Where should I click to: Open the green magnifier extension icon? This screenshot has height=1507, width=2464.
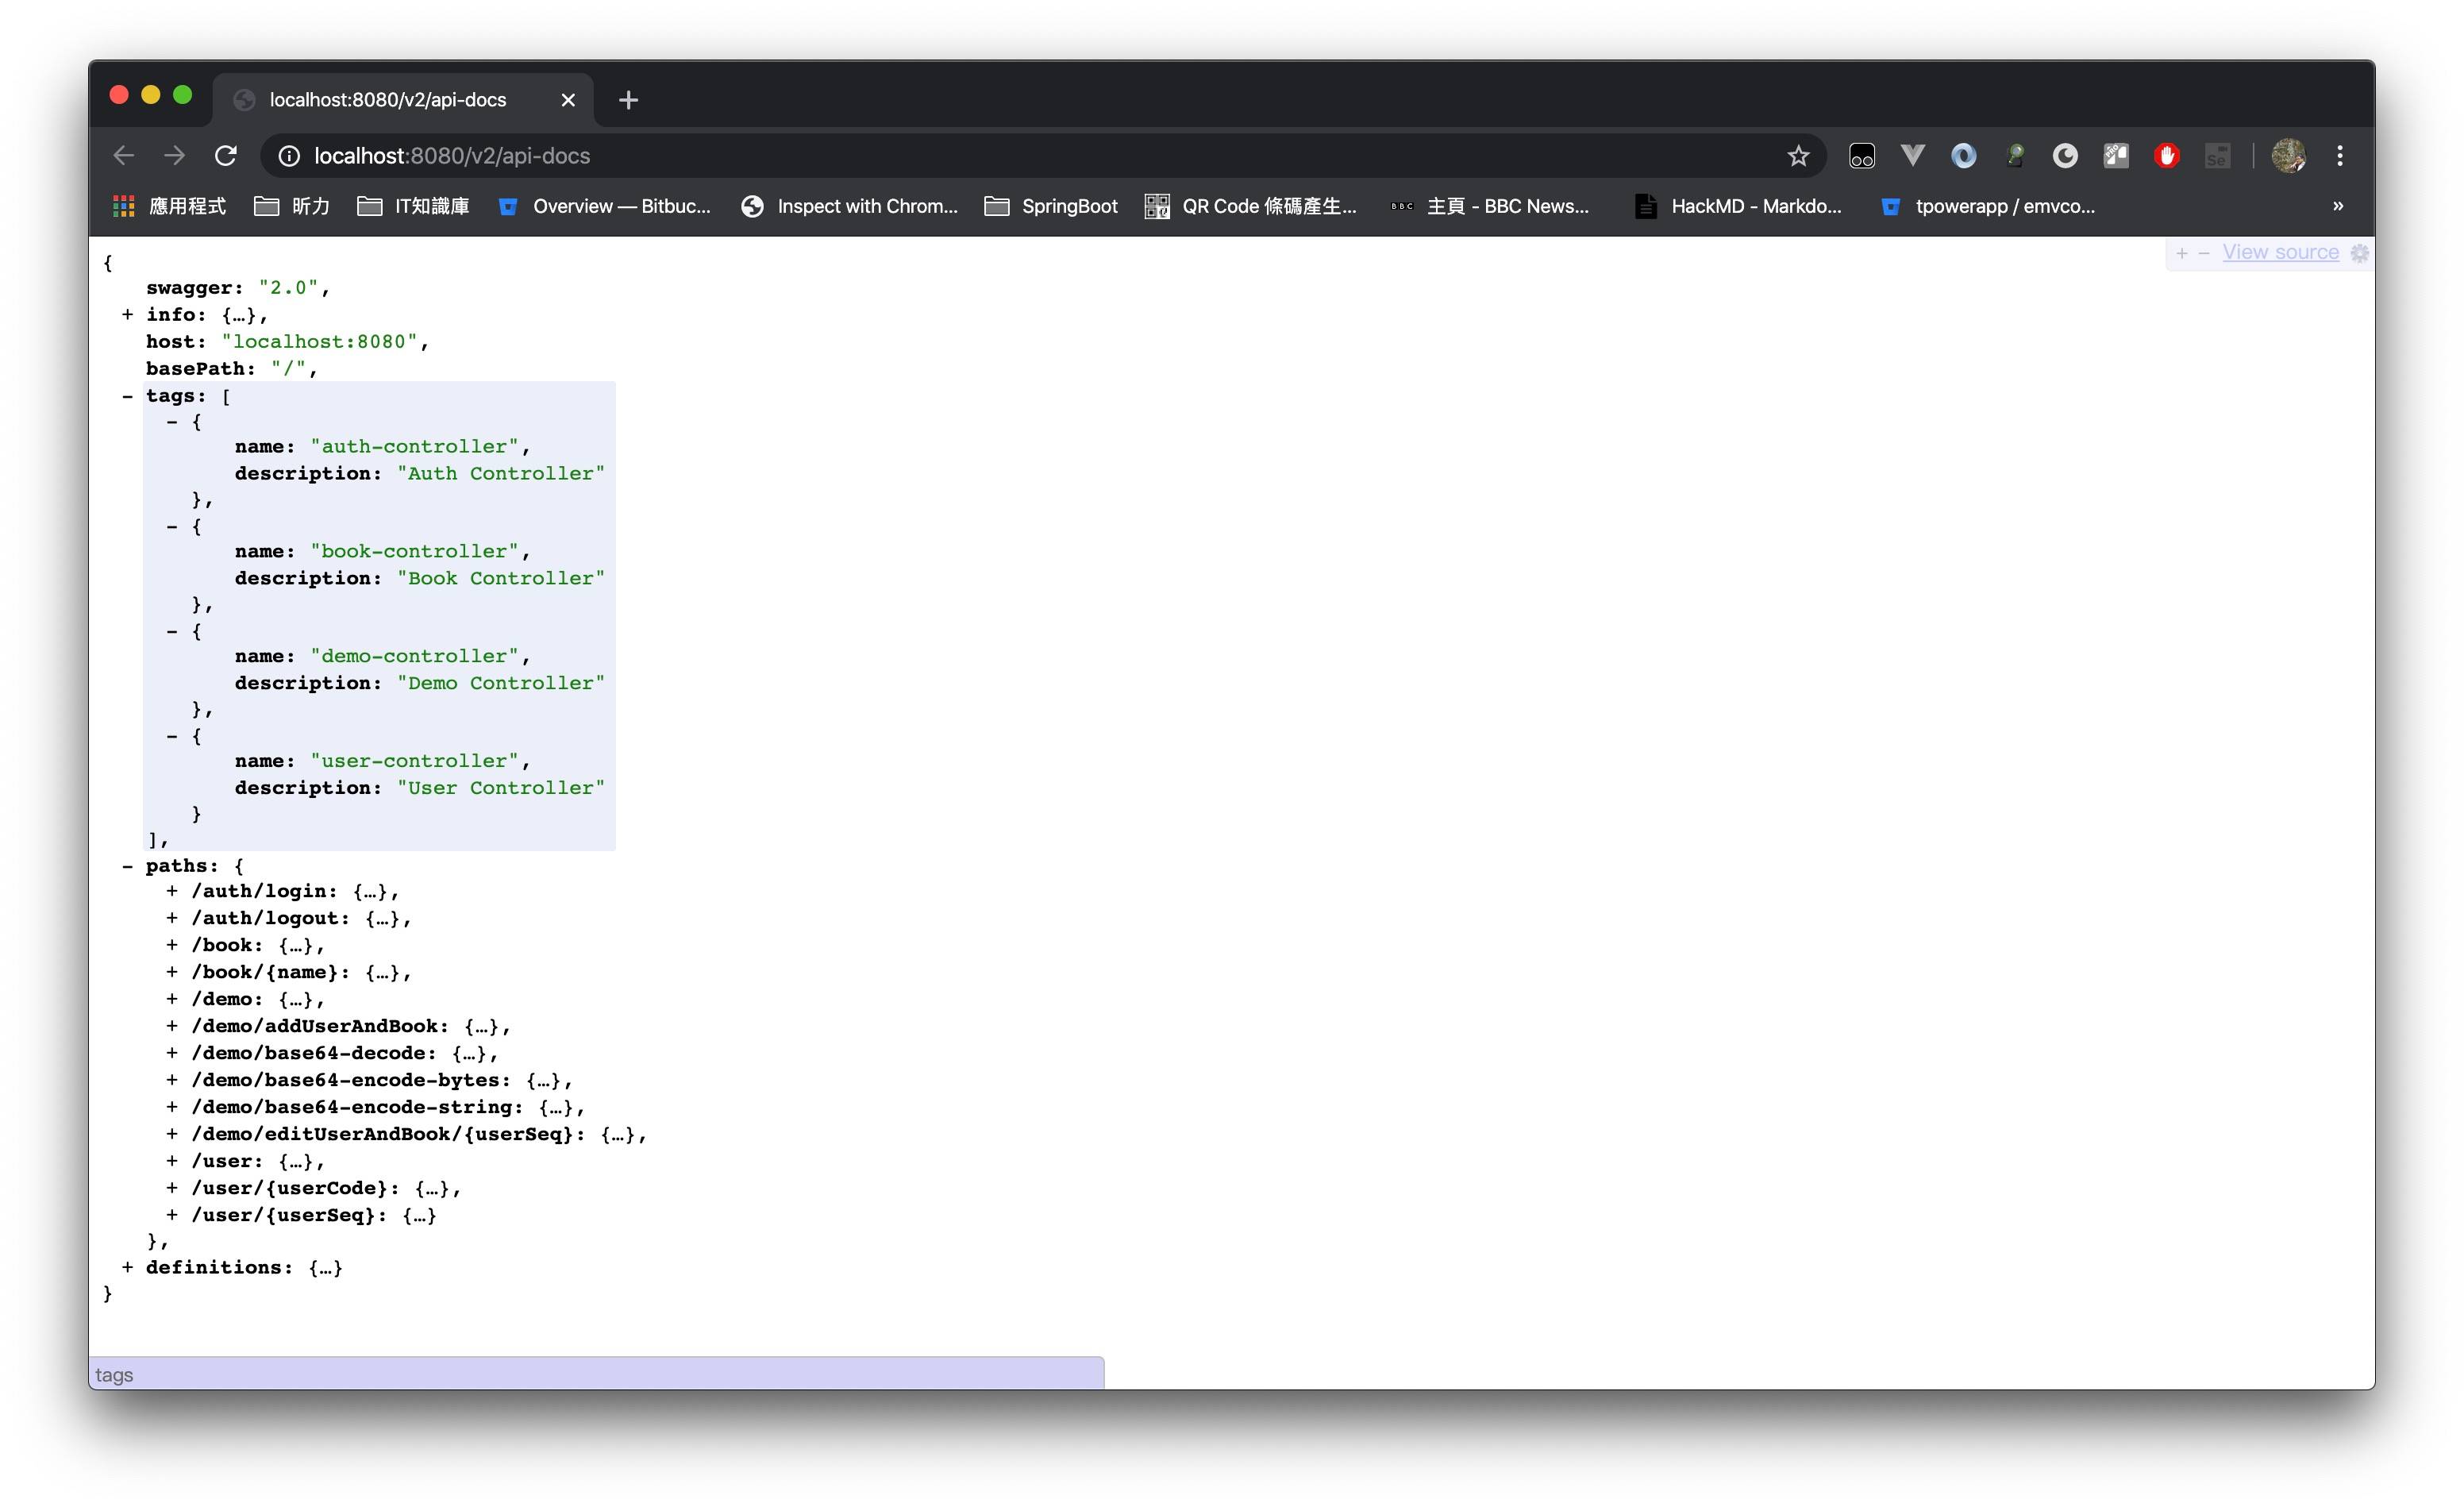[x=2015, y=156]
